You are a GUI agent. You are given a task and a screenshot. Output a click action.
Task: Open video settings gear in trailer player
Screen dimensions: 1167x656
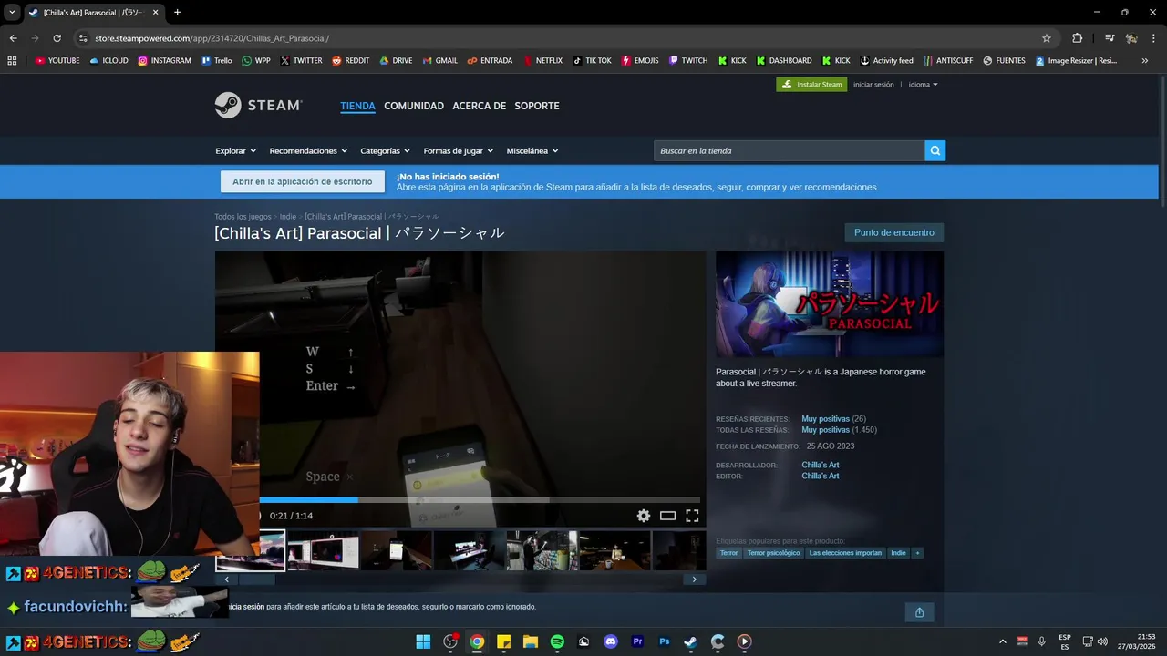click(x=644, y=516)
